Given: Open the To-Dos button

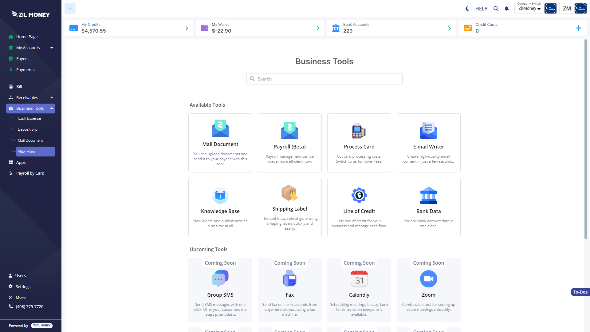Looking at the screenshot, I should [580, 292].
